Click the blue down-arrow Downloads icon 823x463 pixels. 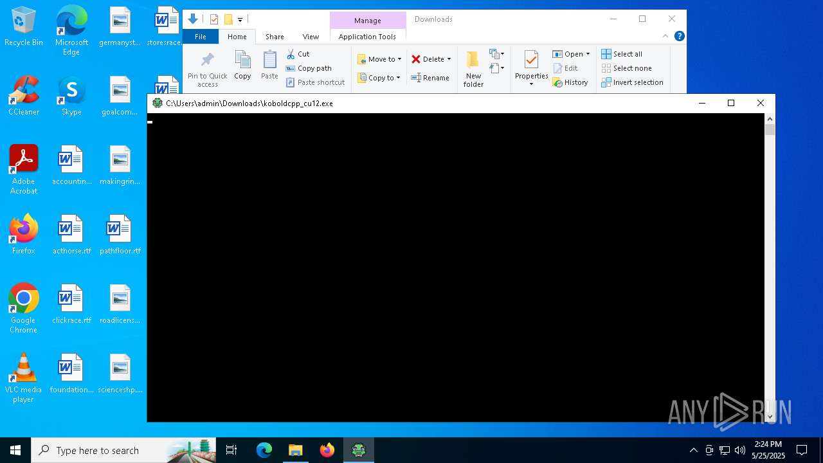point(192,19)
